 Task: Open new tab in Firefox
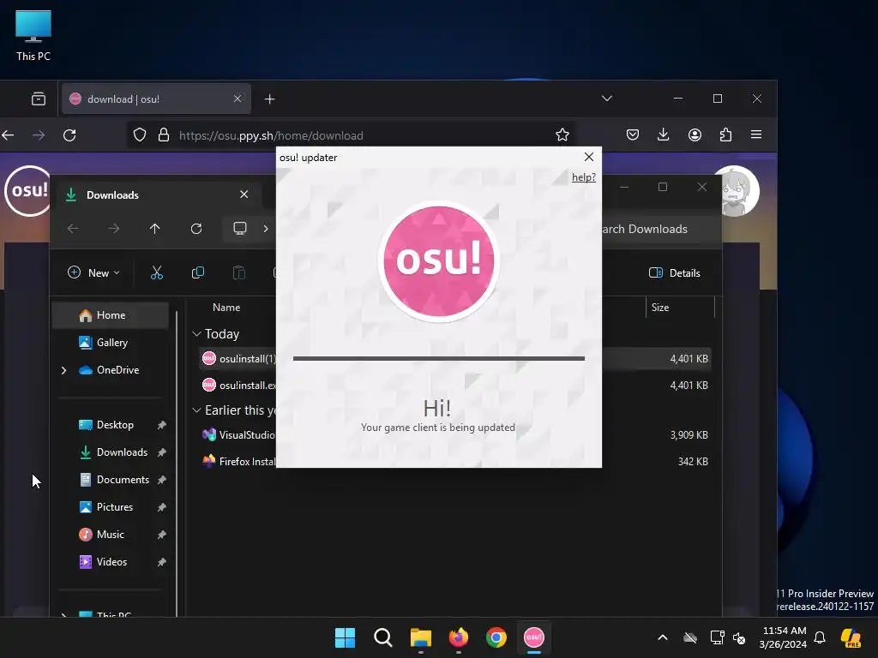tap(269, 99)
